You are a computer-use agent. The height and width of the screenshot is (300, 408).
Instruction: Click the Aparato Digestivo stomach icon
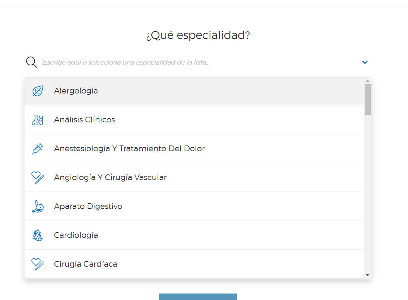click(x=38, y=206)
